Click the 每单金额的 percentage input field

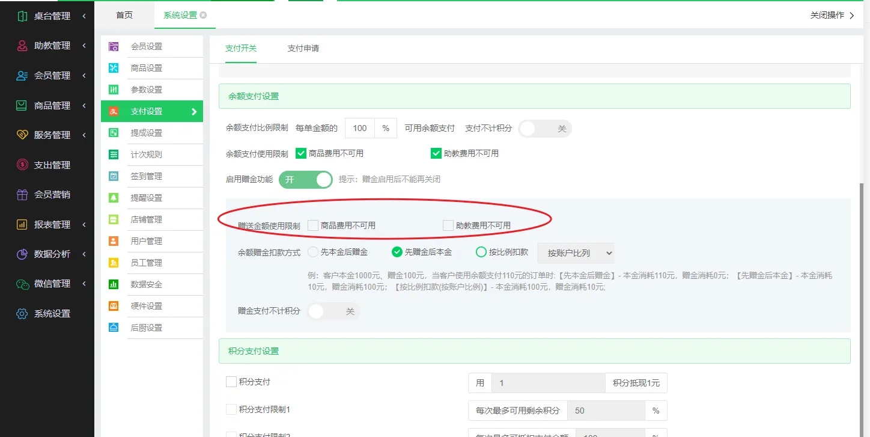(360, 128)
